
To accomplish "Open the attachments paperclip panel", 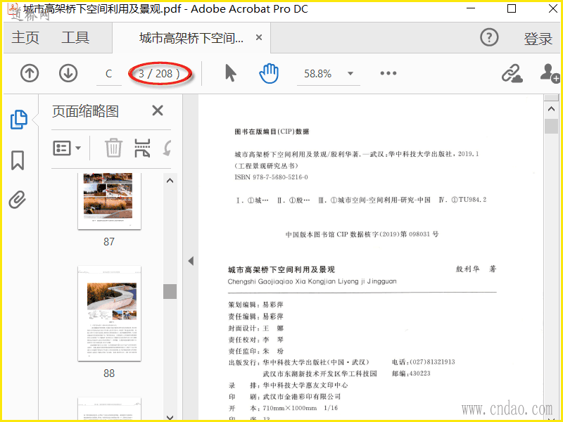I will [x=18, y=200].
